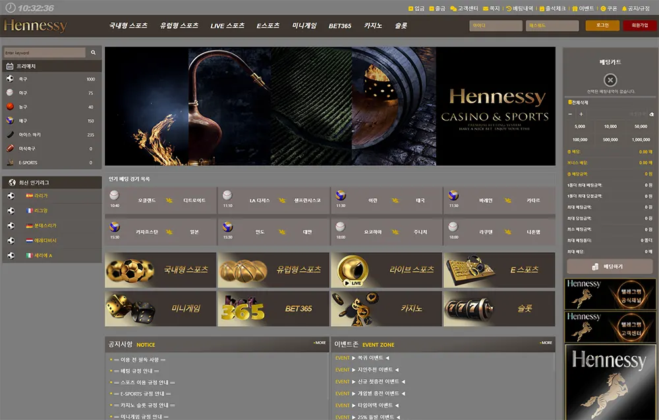Open 오클랜드 vs 디트로이트 match card
Image resolution: width=659 pixels, height=420 pixels.
pos(161,201)
